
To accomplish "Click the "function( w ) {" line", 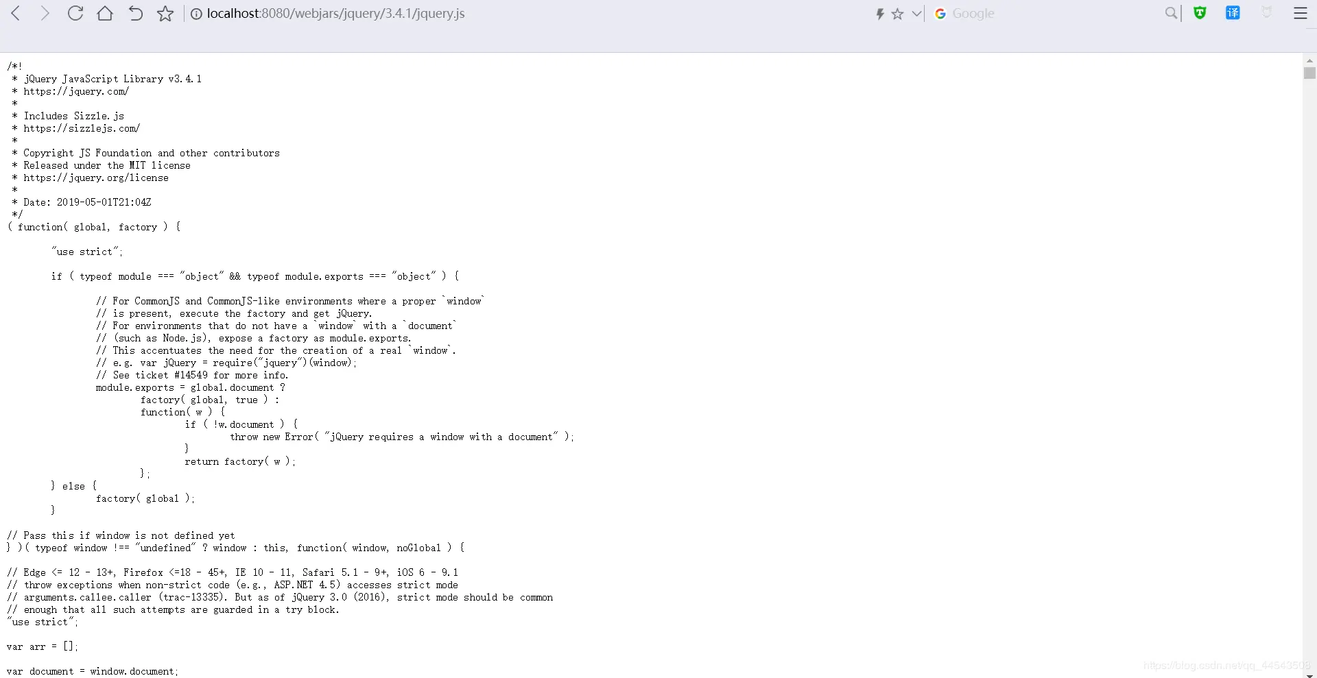I will [x=183, y=412].
